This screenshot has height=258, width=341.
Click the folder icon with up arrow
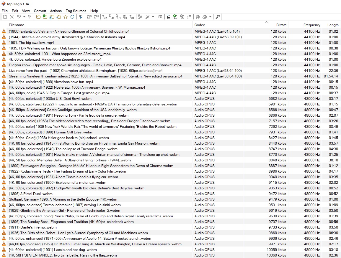click(59, 17)
